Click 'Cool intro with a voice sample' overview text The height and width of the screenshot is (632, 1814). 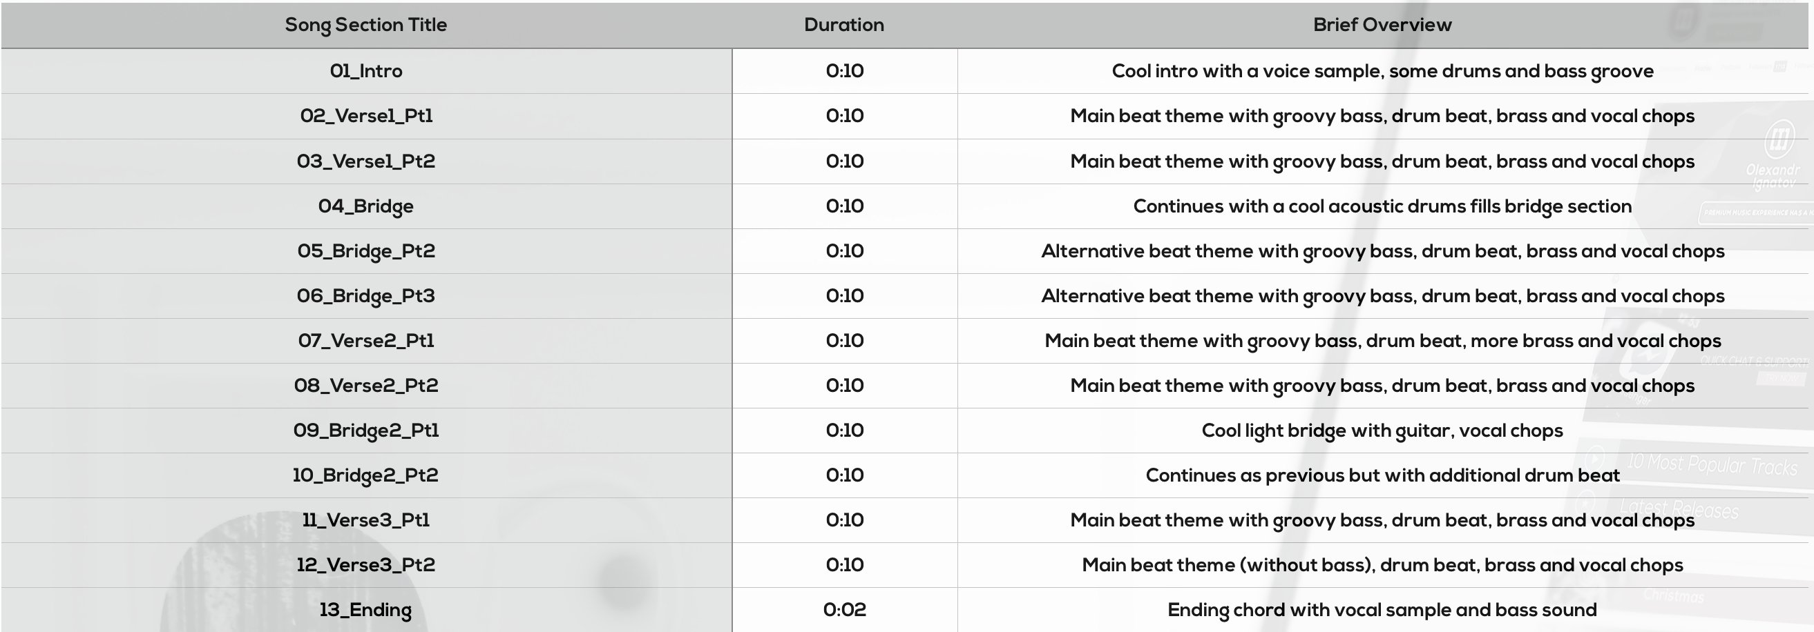tap(1382, 71)
